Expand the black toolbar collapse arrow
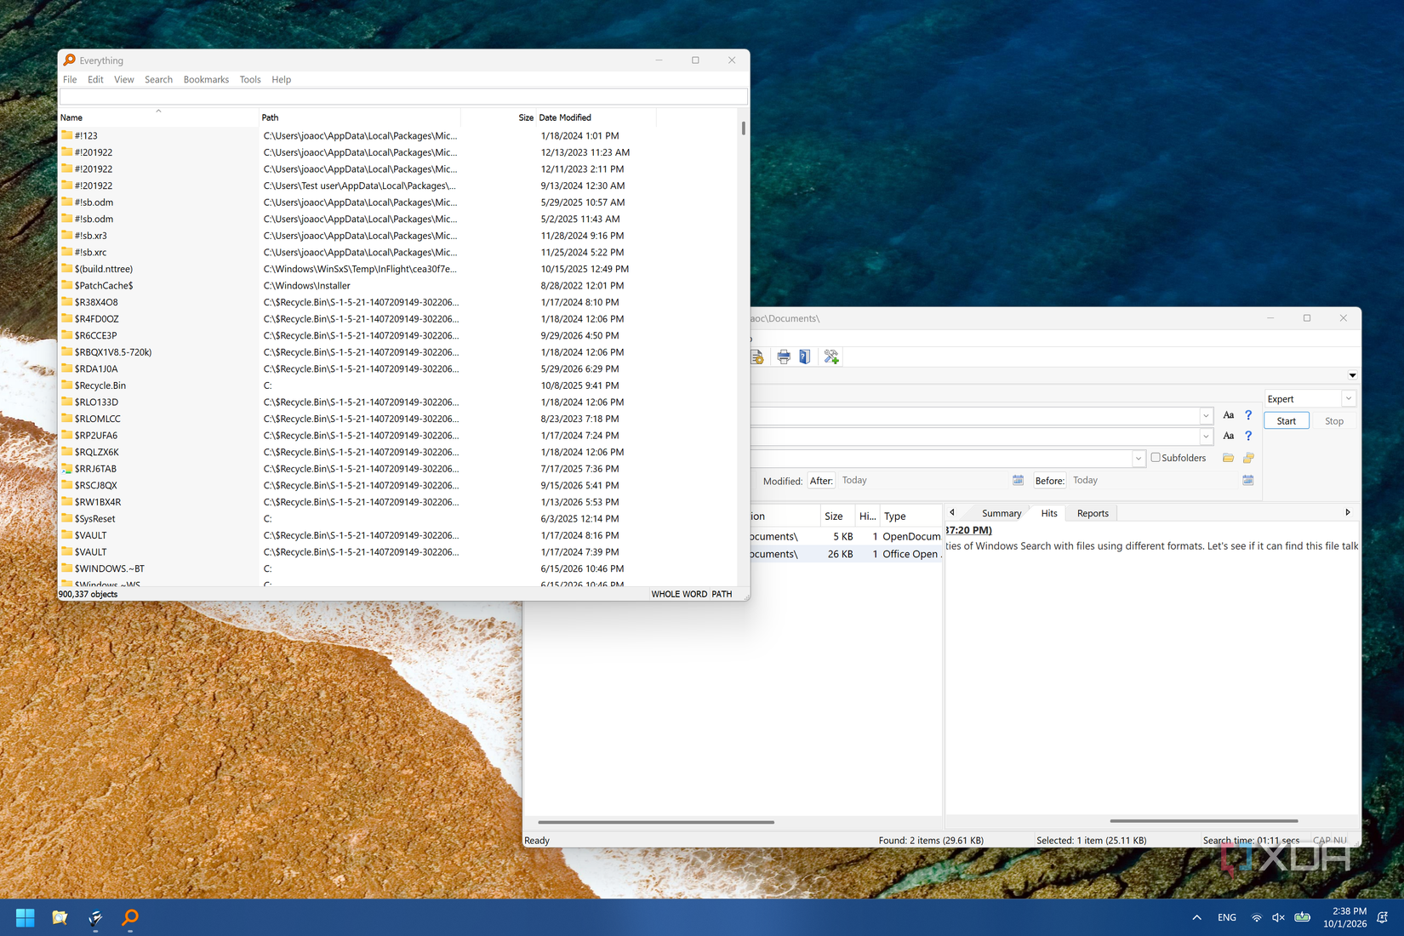 point(1352,375)
